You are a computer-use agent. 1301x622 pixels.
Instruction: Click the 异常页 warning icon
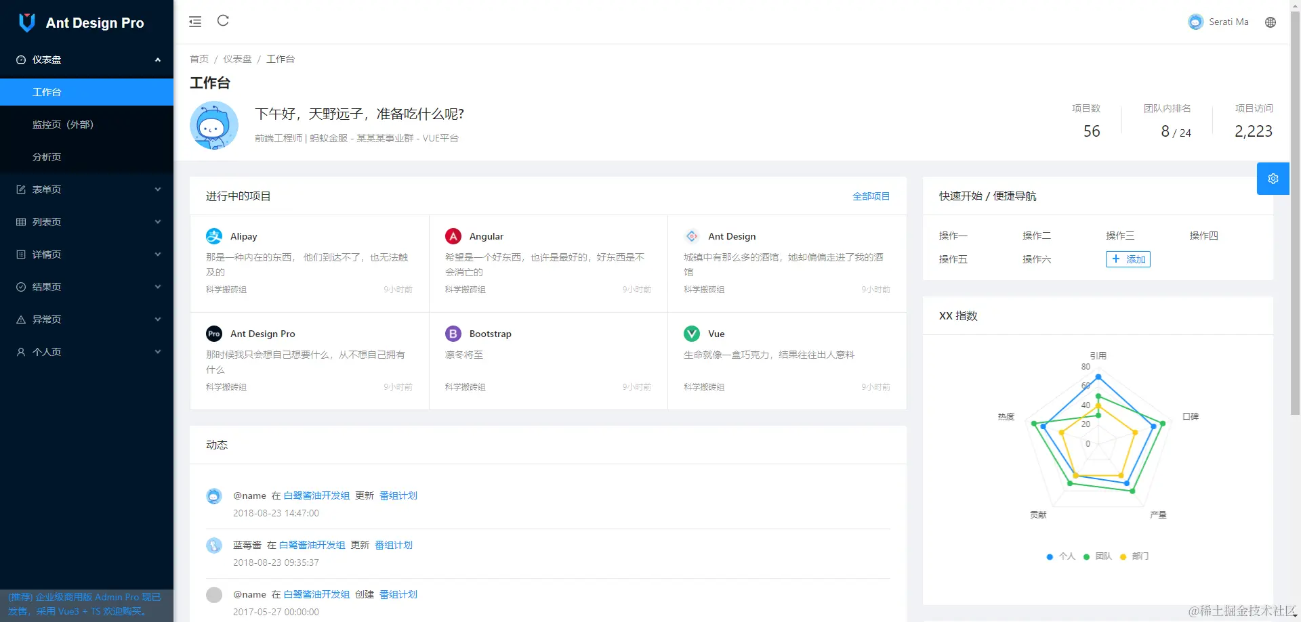point(21,319)
